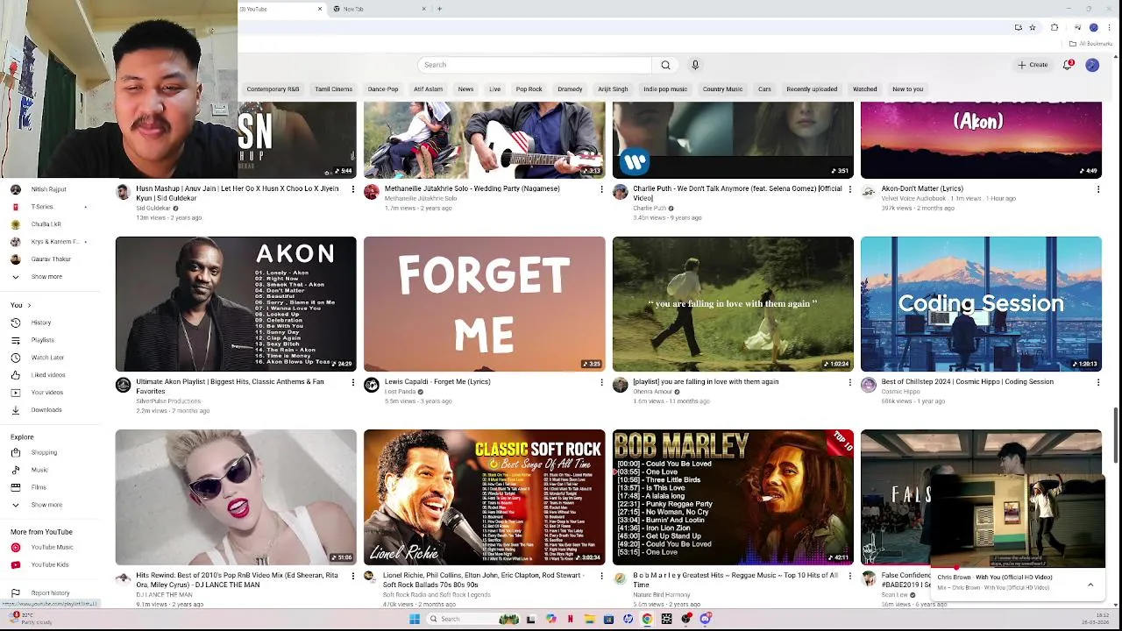1122x631 pixels.
Task: Open the AKON playlist thumbnail
Action: coord(236,304)
